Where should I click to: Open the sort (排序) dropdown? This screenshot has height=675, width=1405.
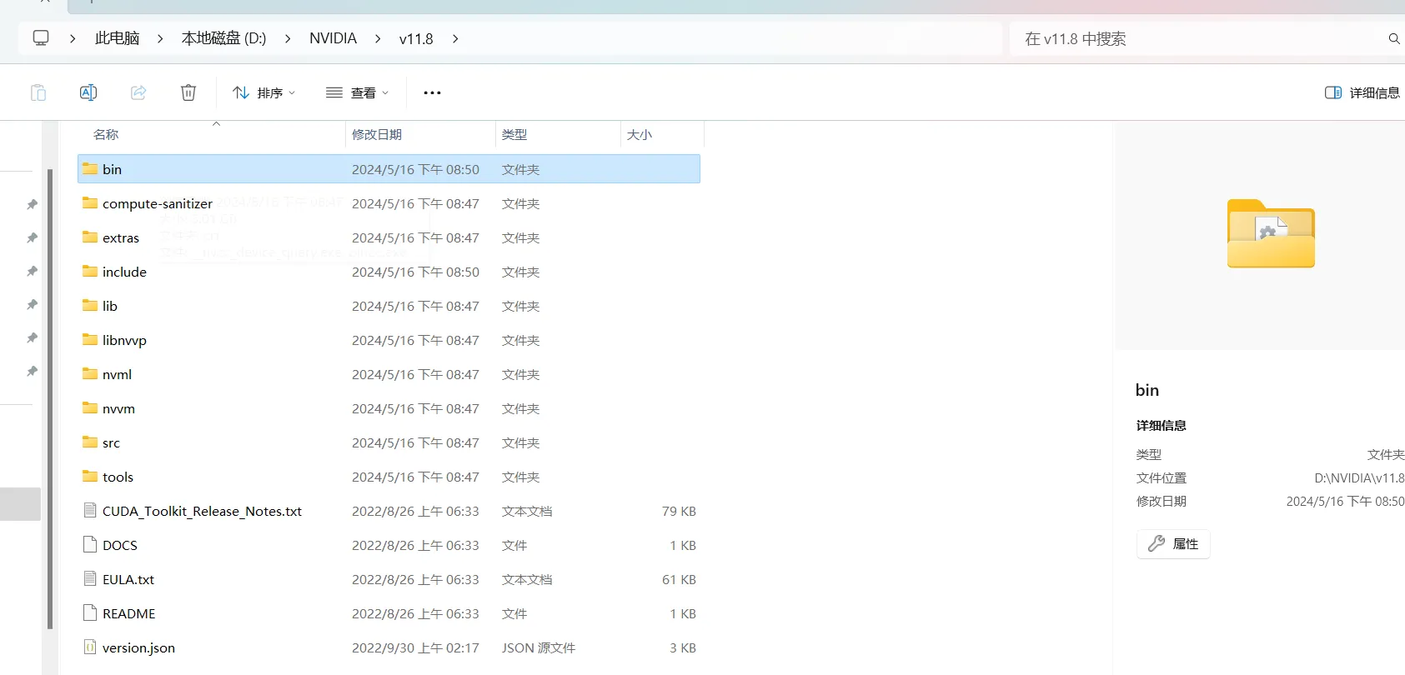tap(263, 92)
